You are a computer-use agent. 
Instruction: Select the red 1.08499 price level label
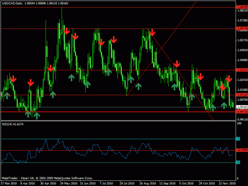pyautogui.click(x=242, y=7)
